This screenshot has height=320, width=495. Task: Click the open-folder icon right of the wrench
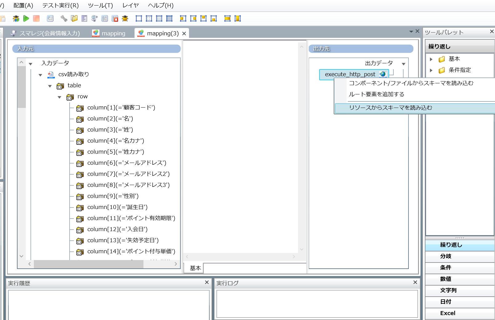point(74,18)
